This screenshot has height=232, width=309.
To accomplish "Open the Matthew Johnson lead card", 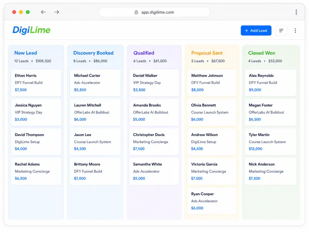I will pos(212,83).
